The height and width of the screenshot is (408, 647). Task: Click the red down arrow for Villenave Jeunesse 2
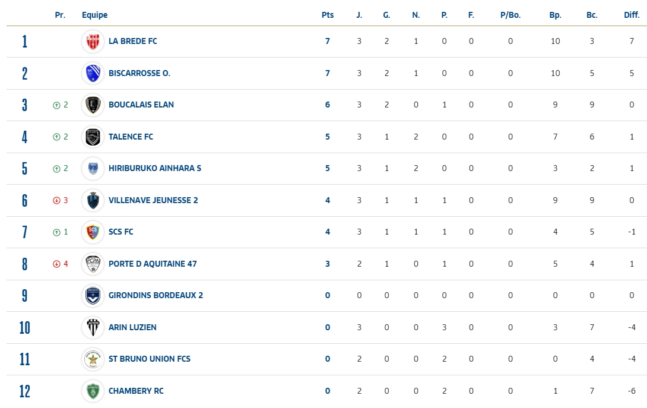[56, 200]
